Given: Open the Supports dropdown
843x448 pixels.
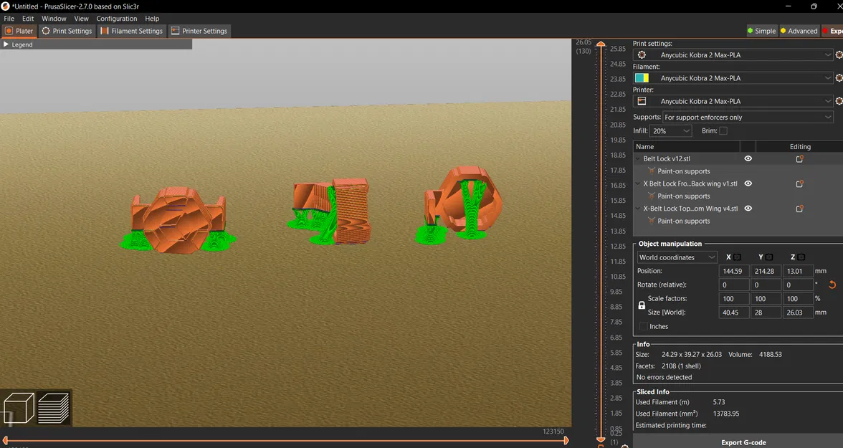Looking at the screenshot, I should pyautogui.click(x=748, y=118).
